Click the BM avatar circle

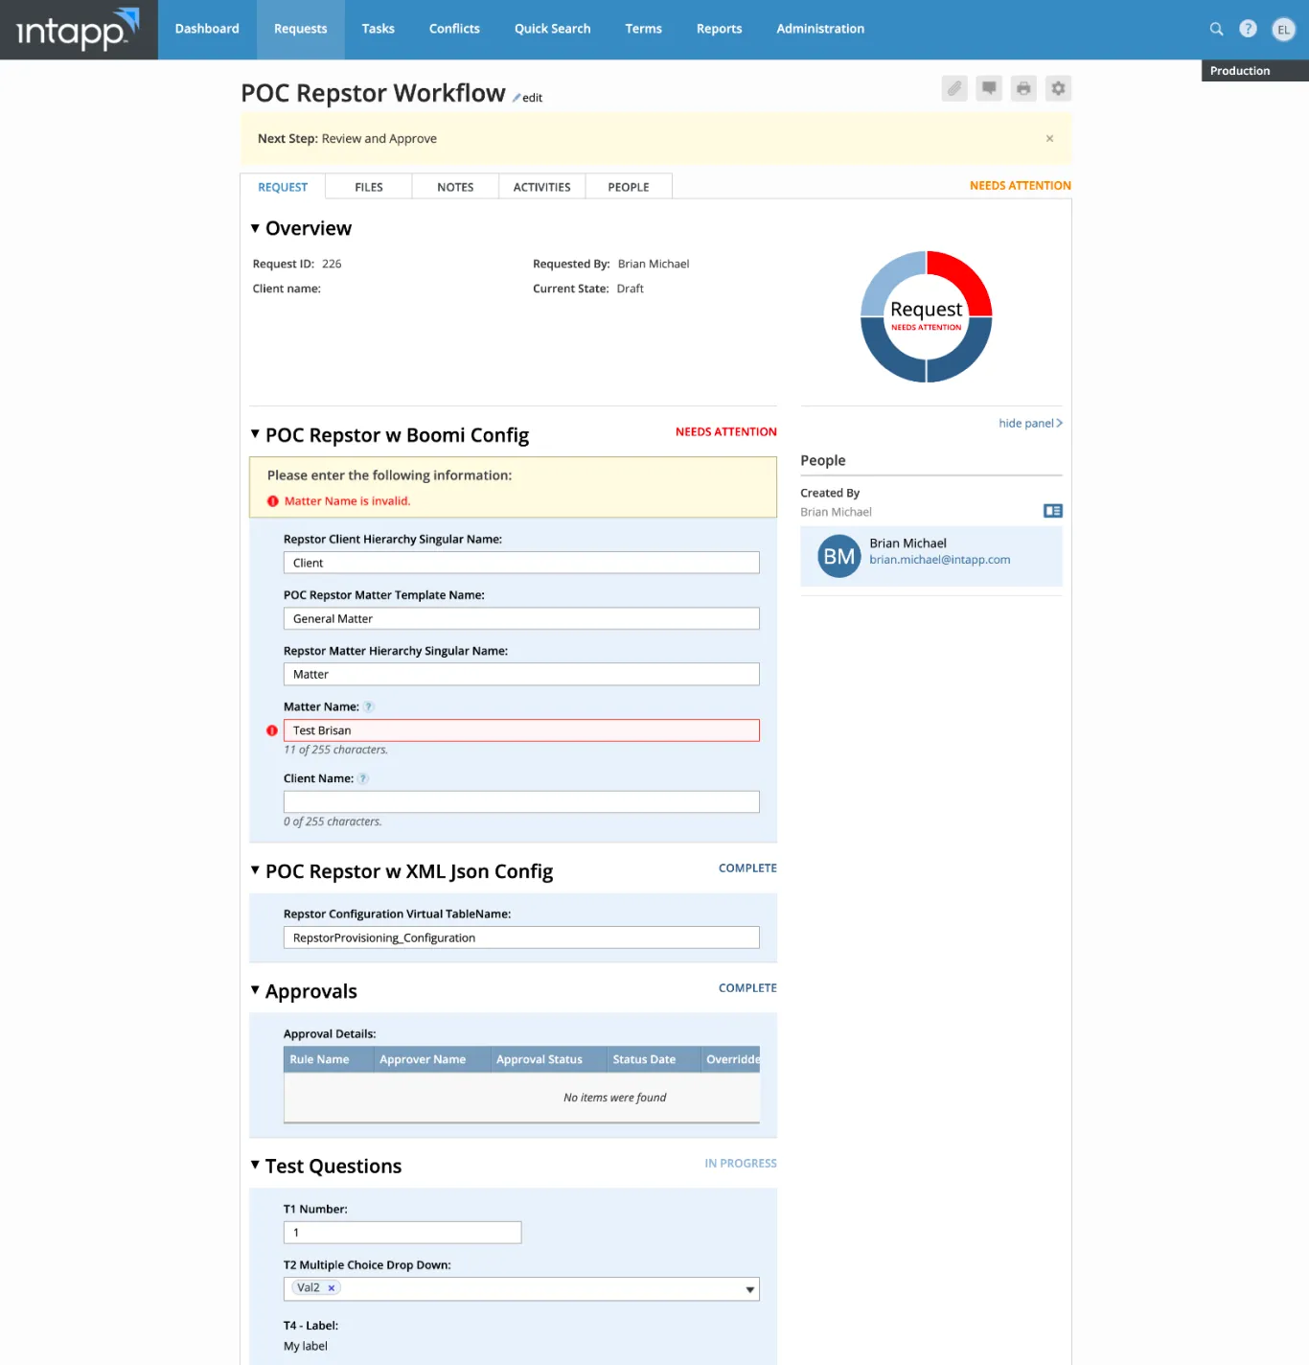pyautogui.click(x=839, y=557)
